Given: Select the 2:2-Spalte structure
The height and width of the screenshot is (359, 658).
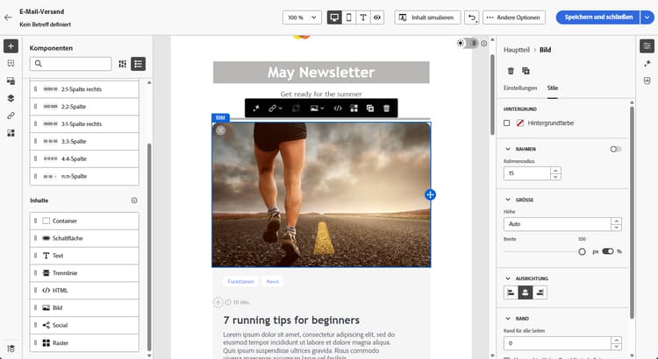Looking at the screenshot, I should pyautogui.click(x=84, y=107).
